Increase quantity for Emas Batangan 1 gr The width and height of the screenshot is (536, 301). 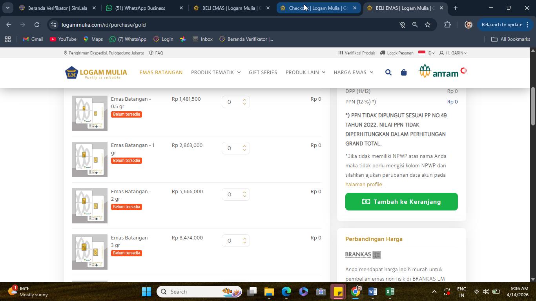(x=244, y=146)
